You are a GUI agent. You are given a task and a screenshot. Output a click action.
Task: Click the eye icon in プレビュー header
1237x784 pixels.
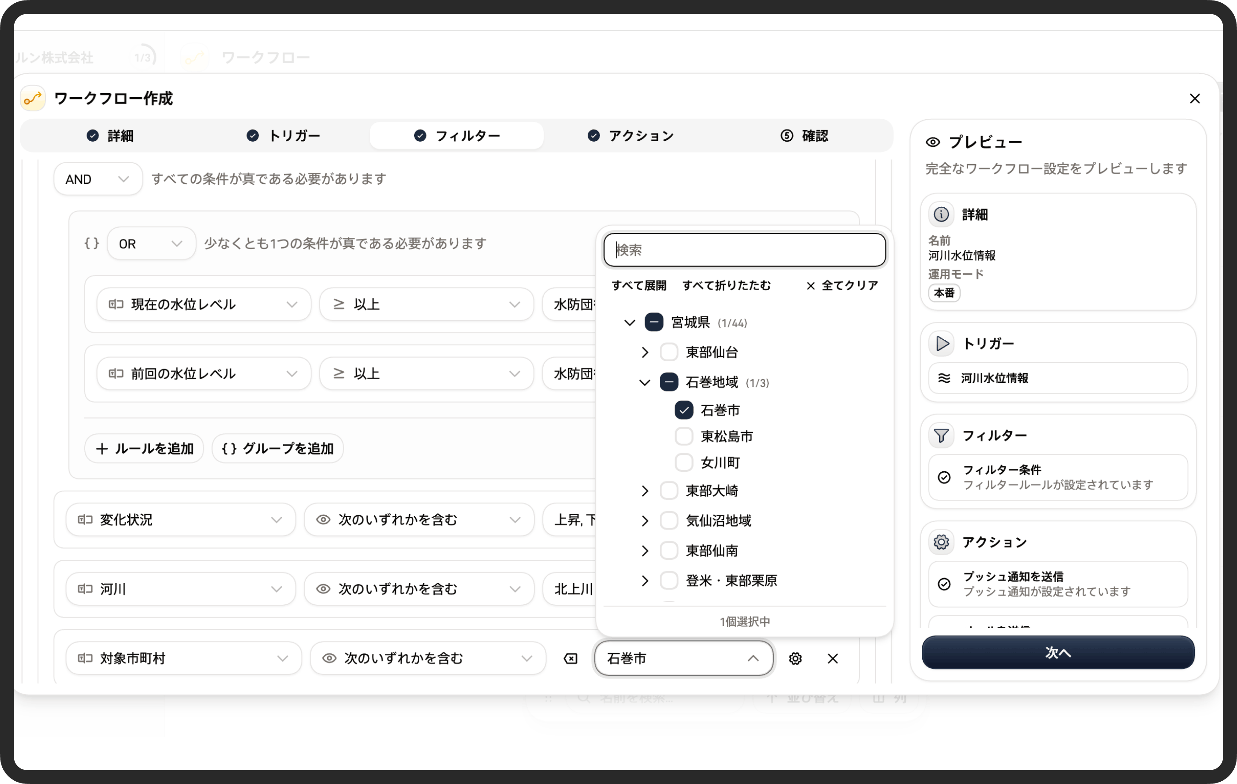pos(933,143)
